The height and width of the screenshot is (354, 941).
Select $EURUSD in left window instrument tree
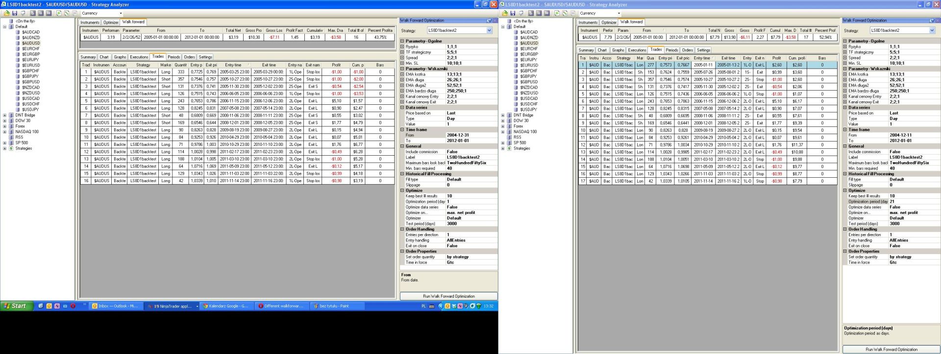[31, 65]
